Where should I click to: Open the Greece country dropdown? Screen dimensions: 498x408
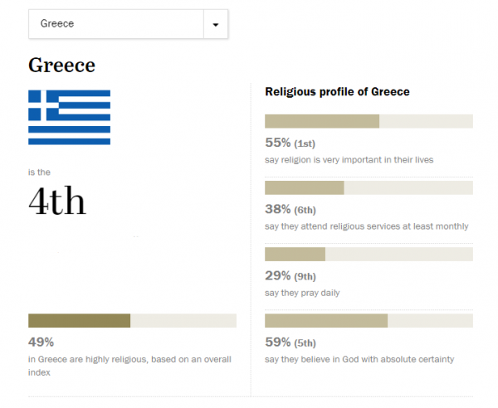point(116,24)
